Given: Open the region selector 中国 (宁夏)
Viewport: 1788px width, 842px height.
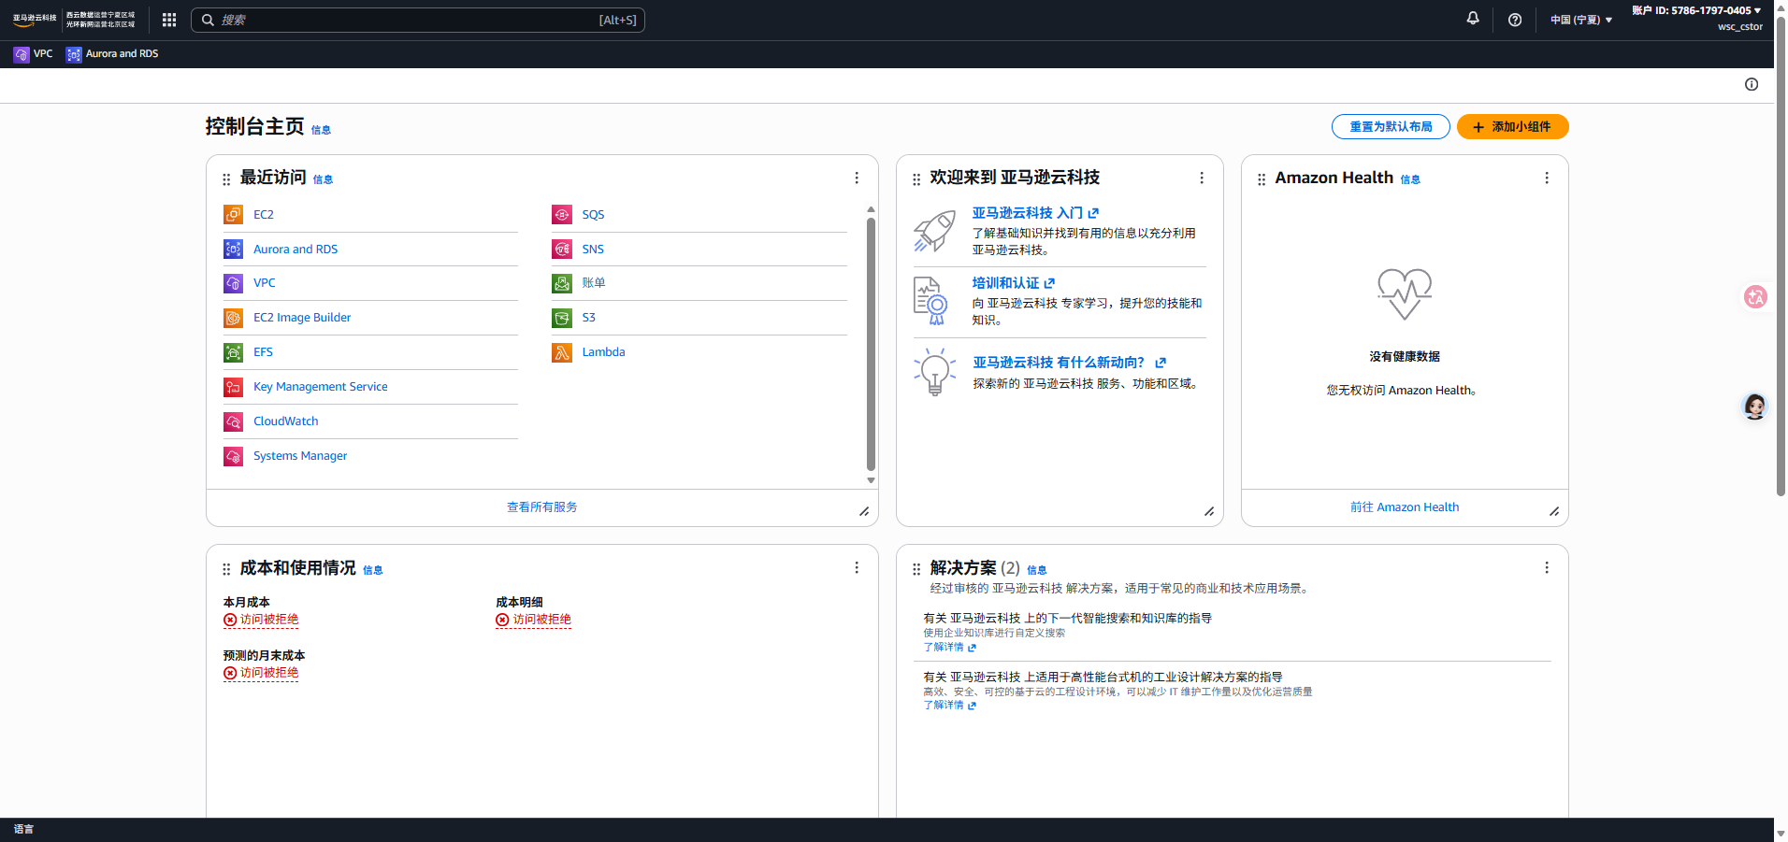Looking at the screenshot, I should click(x=1581, y=20).
